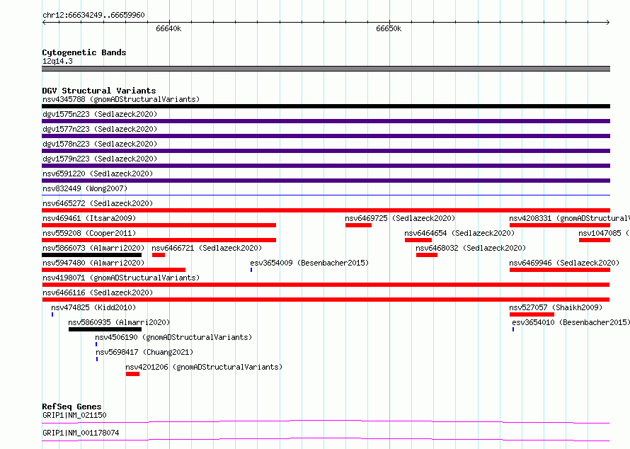
Task: Click the red bar under nsv4208331
Action: (560, 225)
